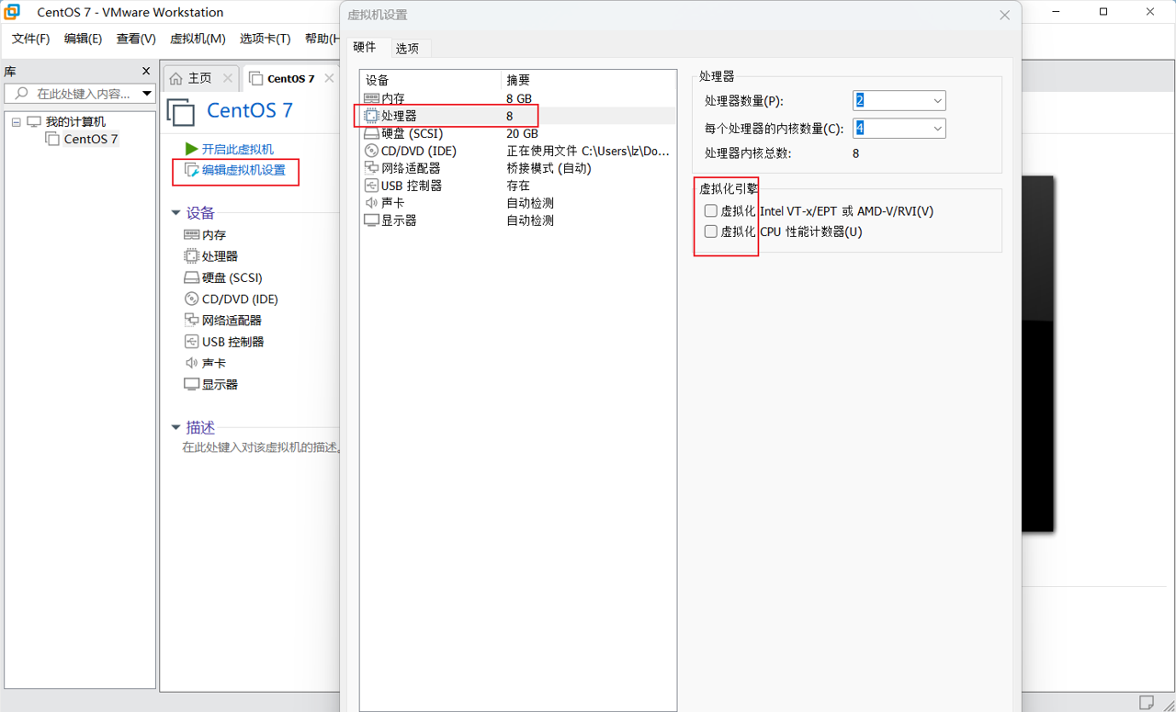The height and width of the screenshot is (712, 1176).
Task: Enable virtualize Intel VT-x/EPT or AMD-V/RVI
Action: click(710, 211)
